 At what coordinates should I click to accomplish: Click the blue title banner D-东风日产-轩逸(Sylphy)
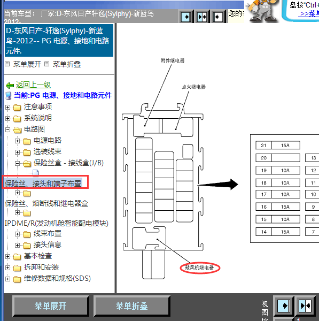click(59, 41)
